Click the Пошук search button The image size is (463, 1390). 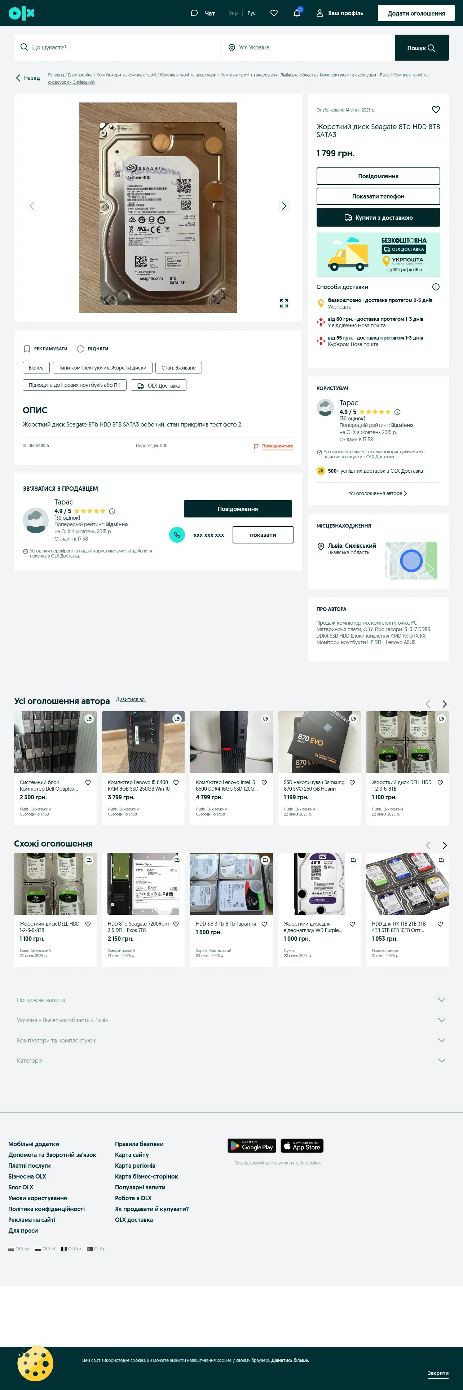pos(422,48)
